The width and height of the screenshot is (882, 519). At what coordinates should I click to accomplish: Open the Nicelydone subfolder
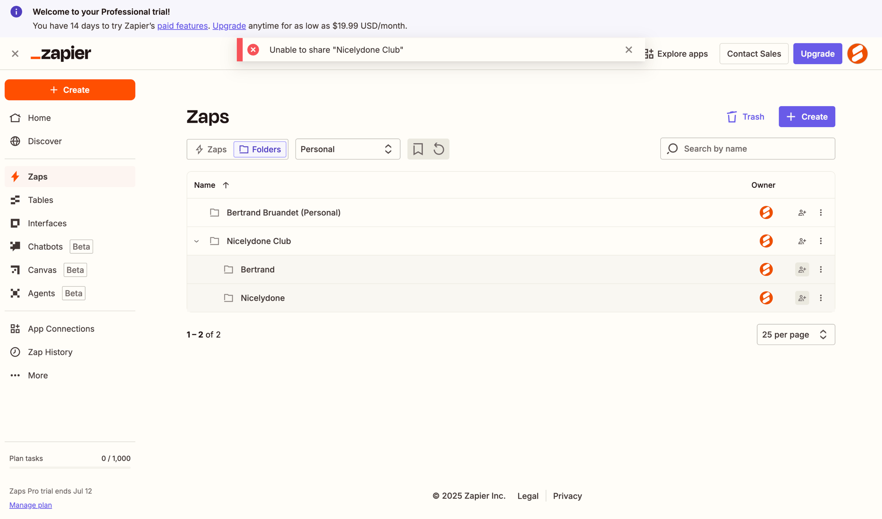(x=263, y=298)
